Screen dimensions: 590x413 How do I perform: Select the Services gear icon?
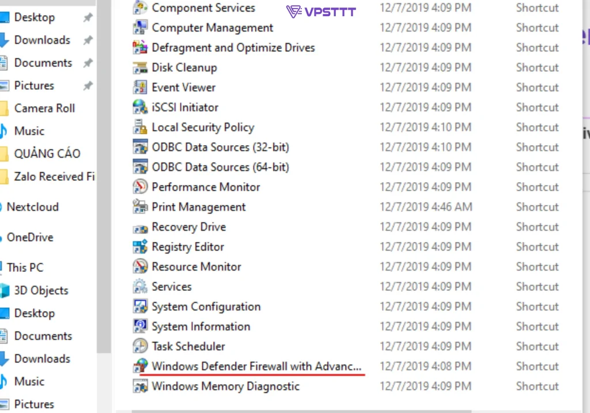(140, 287)
